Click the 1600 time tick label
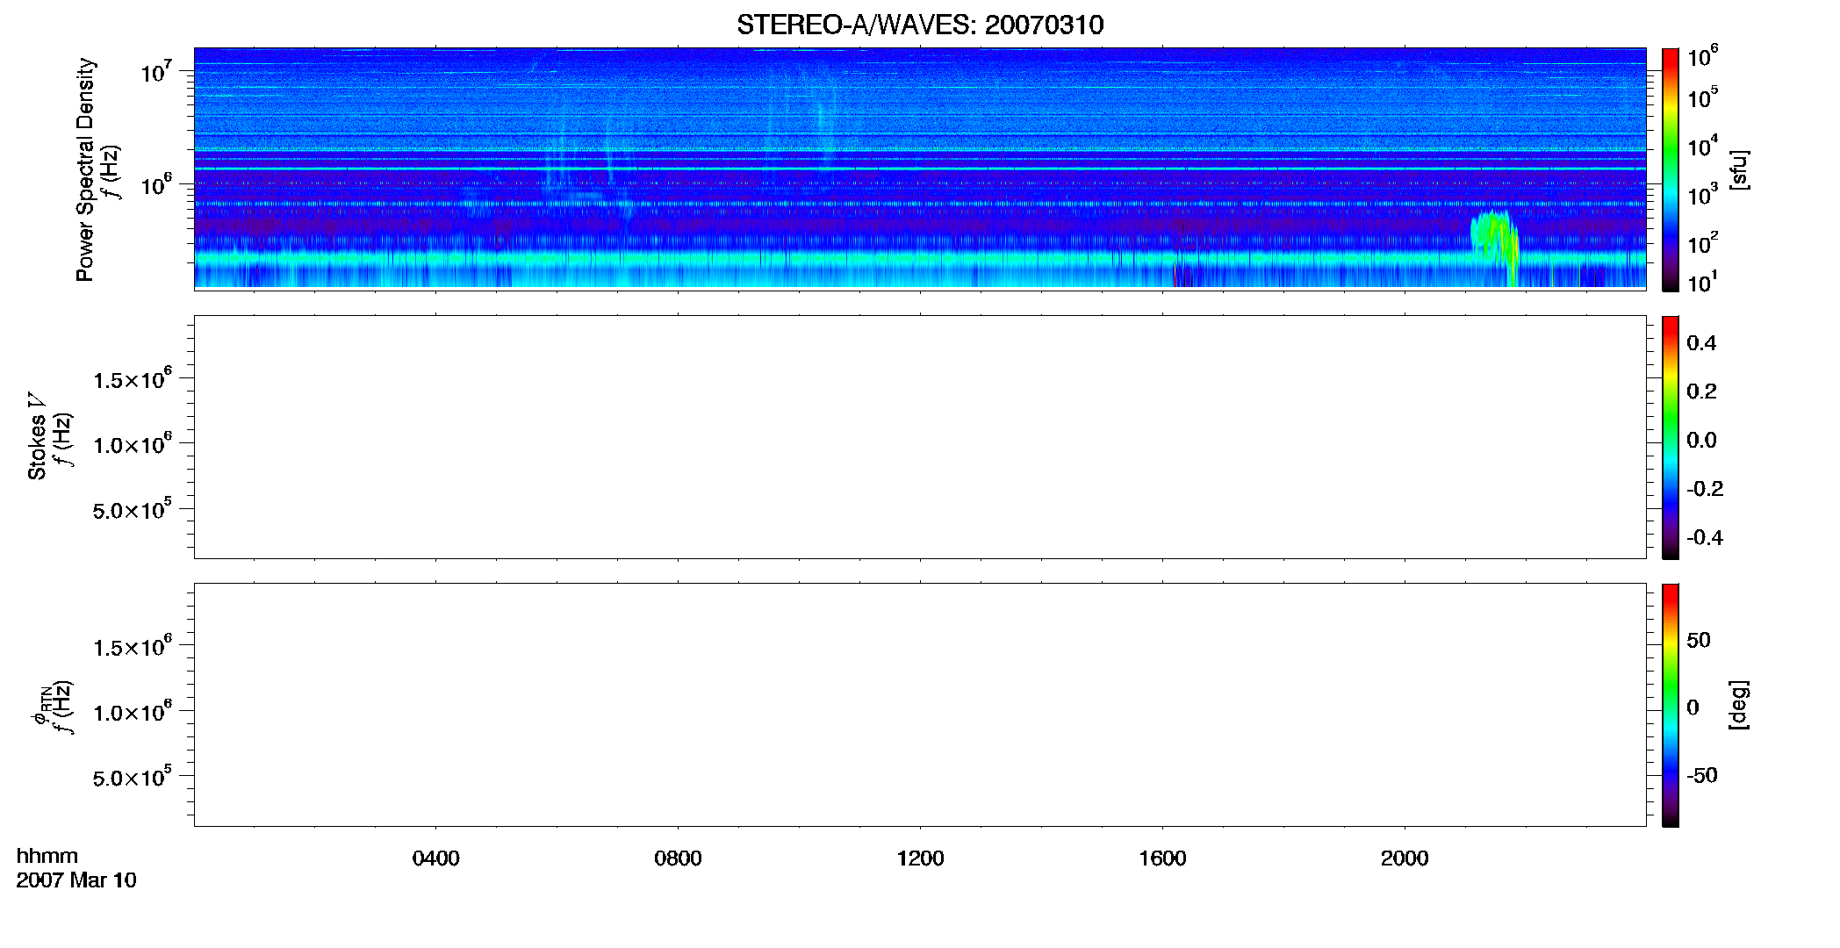Screen dimensions: 1840x948 point(1162,858)
